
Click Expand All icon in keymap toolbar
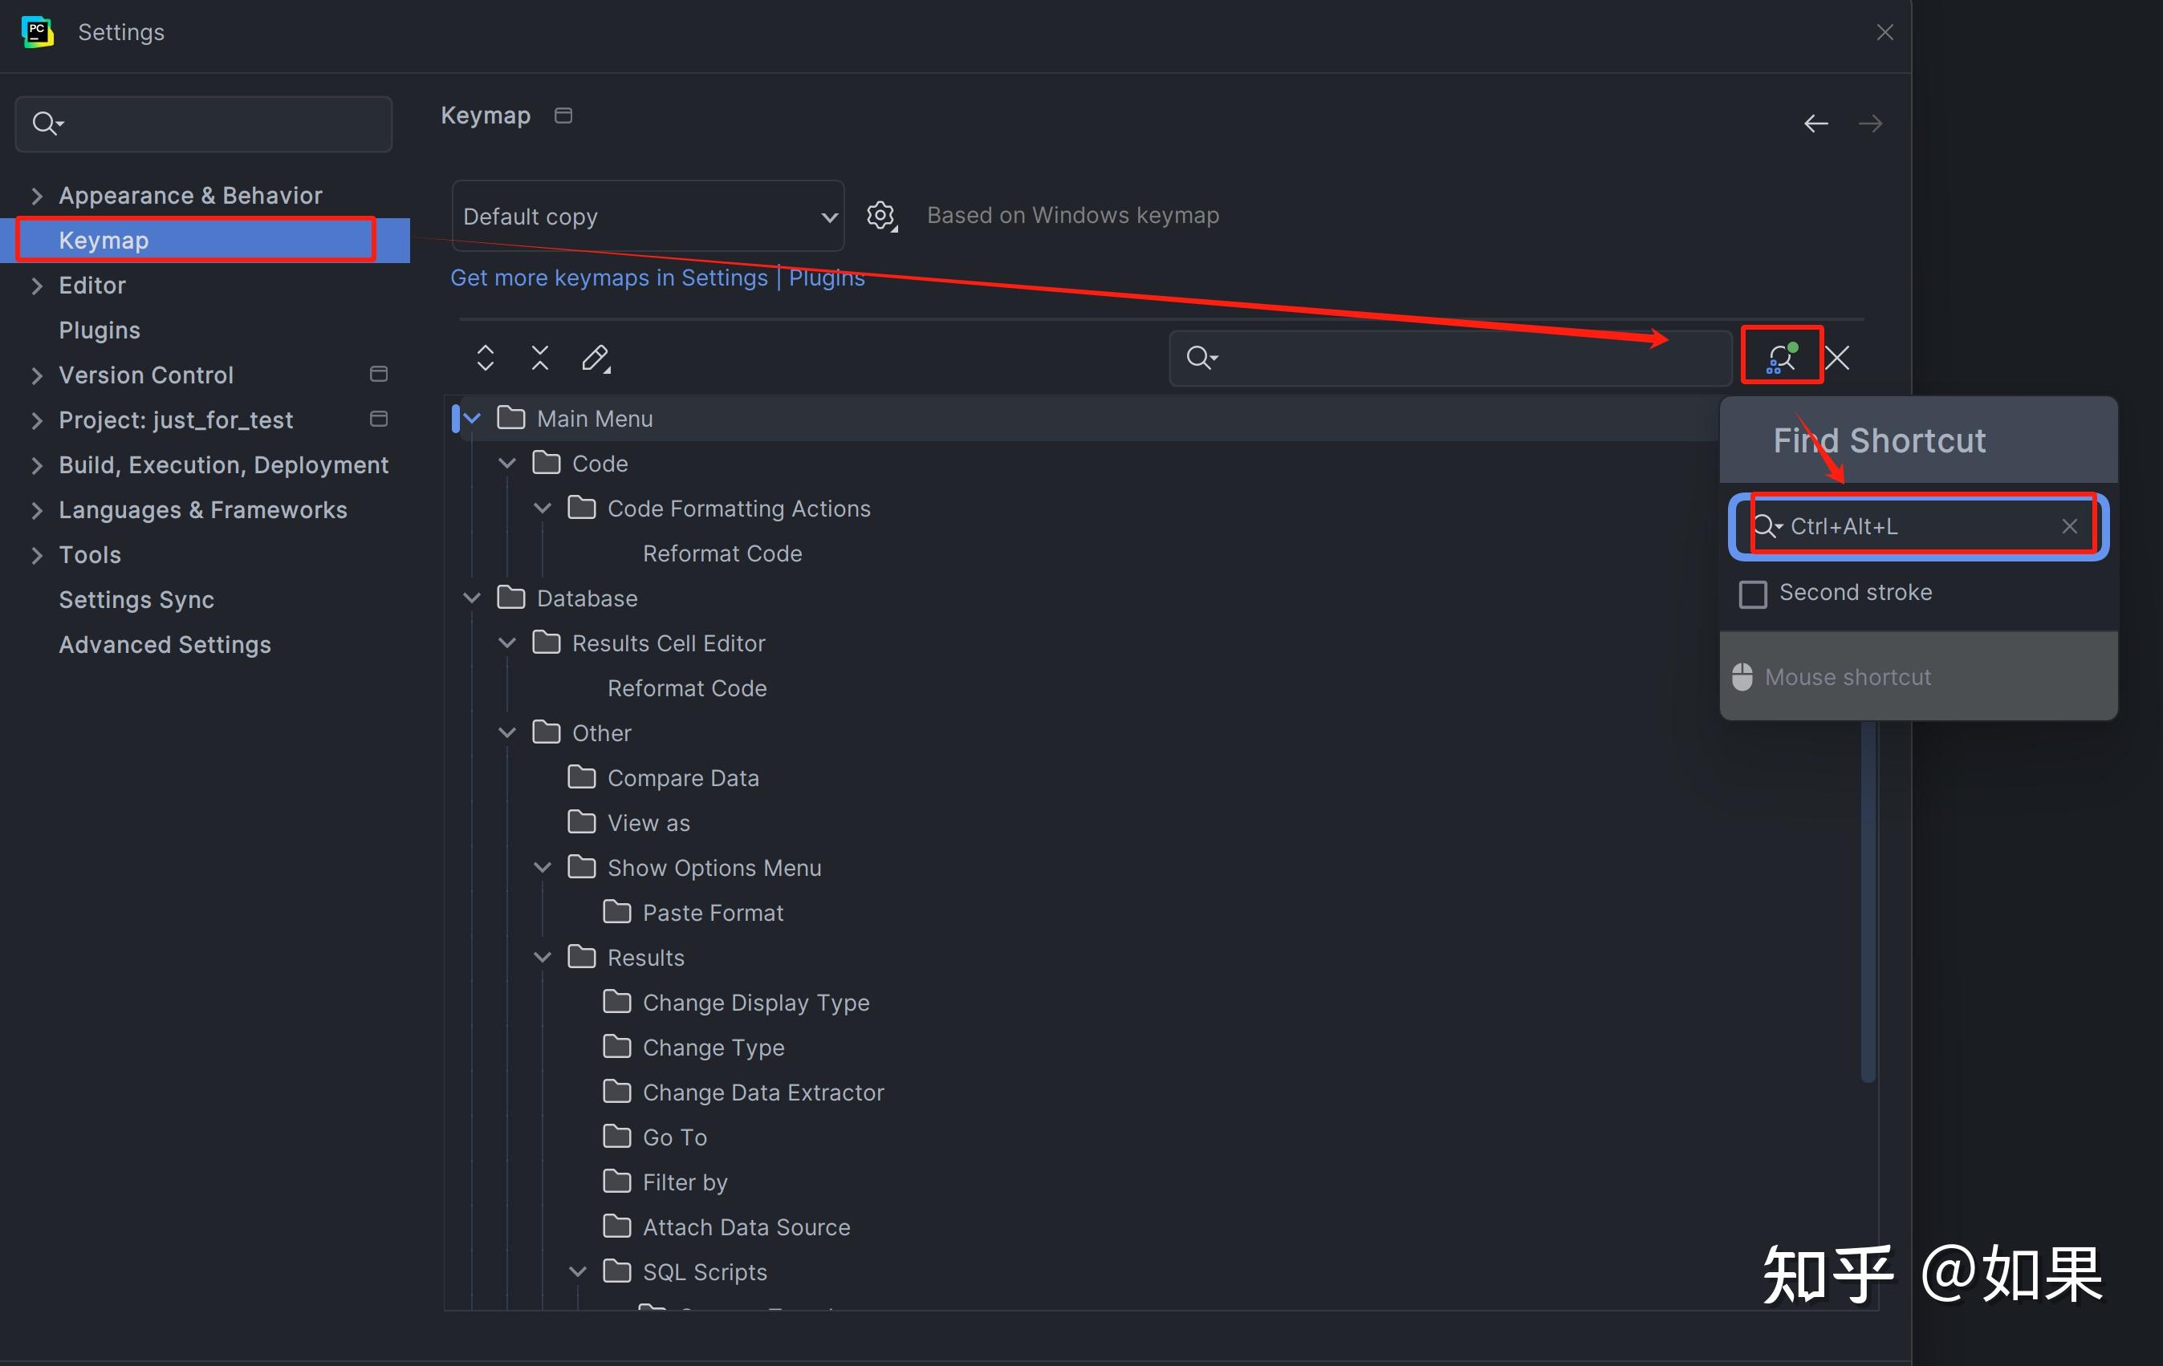point(485,357)
